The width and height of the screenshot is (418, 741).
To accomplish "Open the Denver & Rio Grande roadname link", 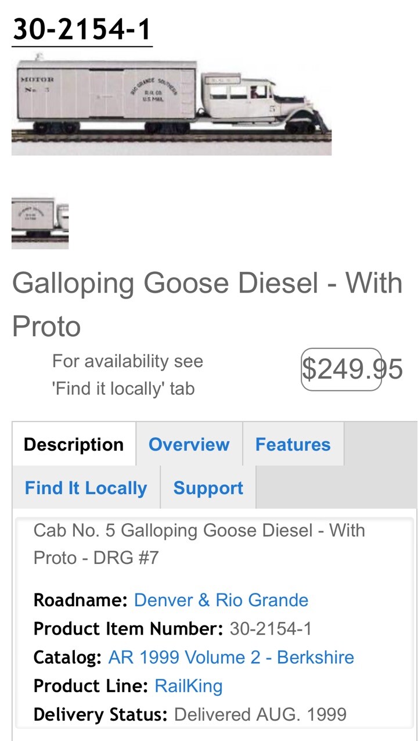I will point(221,600).
